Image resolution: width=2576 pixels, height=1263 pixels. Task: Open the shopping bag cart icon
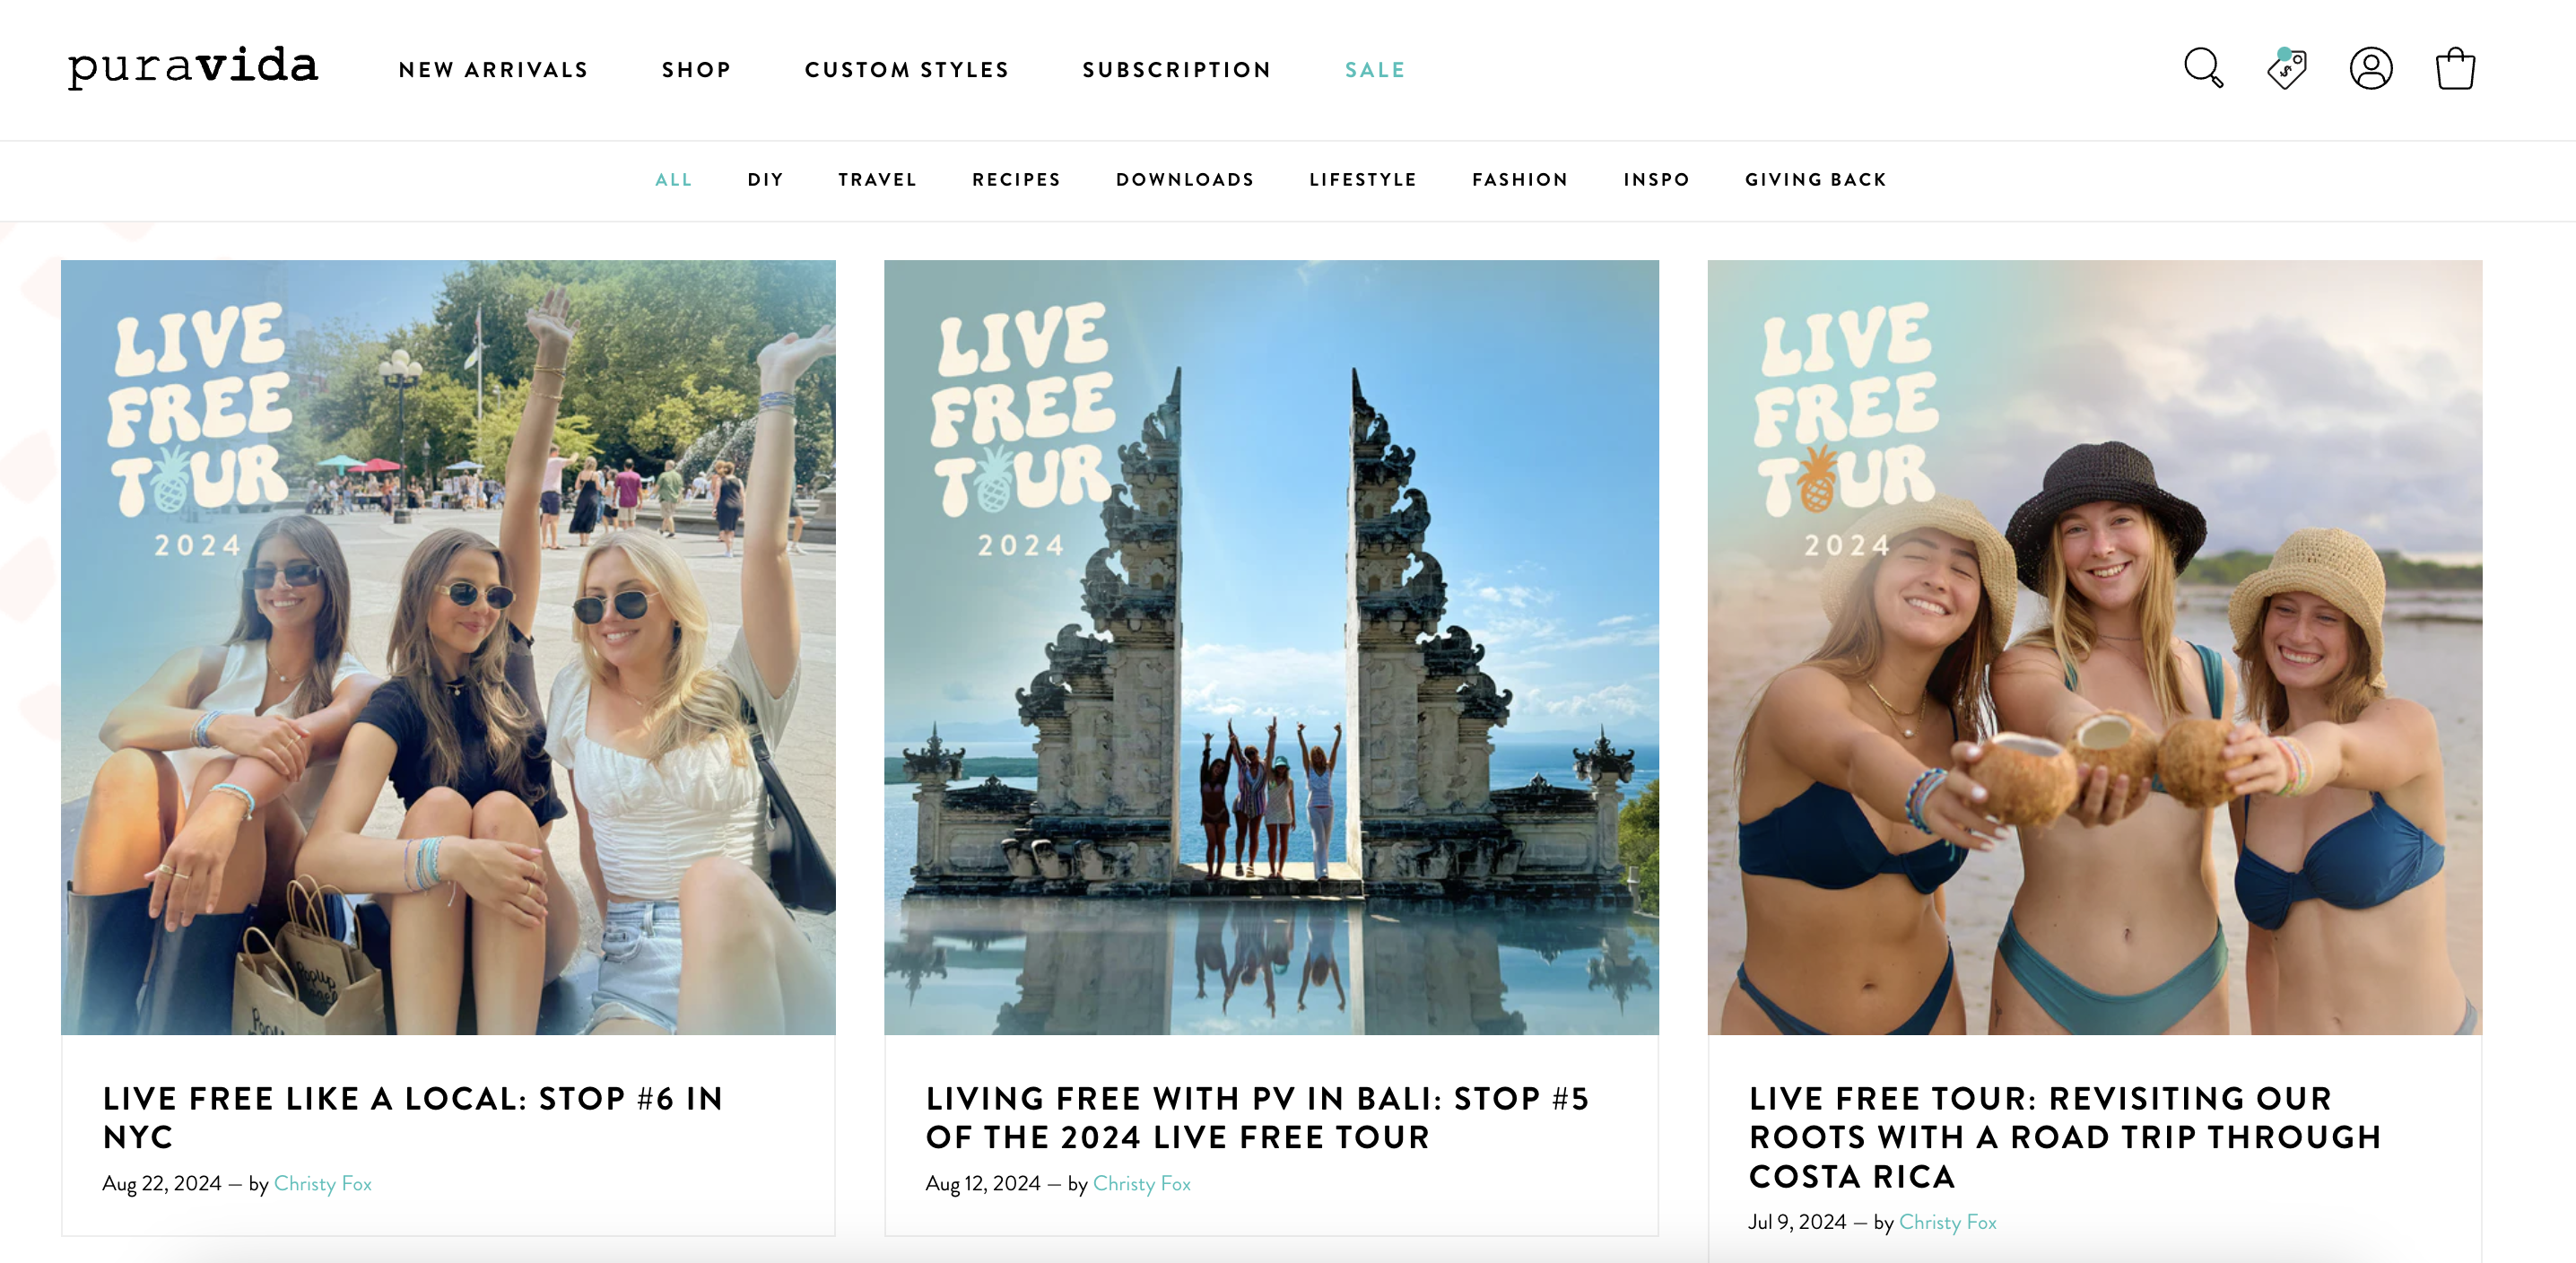coord(2455,69)
